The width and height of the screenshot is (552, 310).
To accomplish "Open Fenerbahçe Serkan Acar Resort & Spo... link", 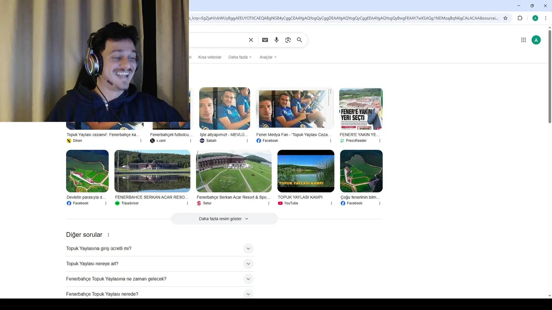I will pos(233,197).
